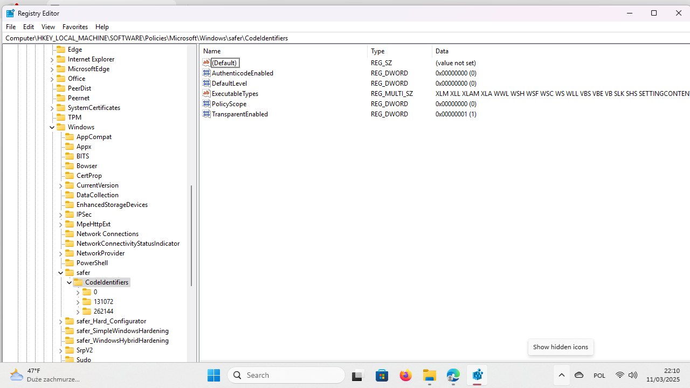
Task: Expand the CurrentVersion key
Action: pyautogui.click(x=61, y=185)
